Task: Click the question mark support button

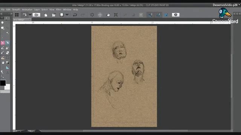Action: pyautogui.click(x=176, y=15)
